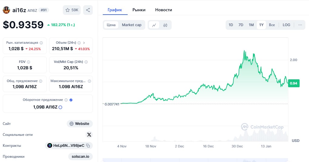Click the share icon next to watchlist
Viewport: 309px width, 162px height.
click(x=88, y=10)
